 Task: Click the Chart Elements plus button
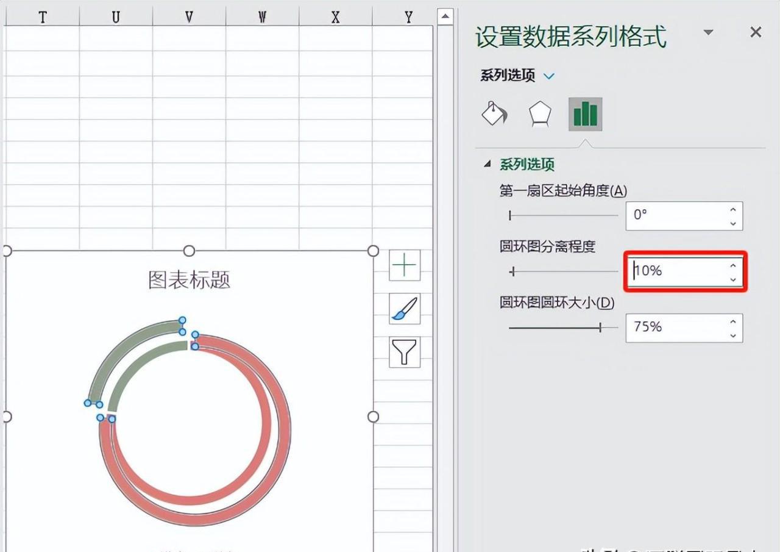tap(405, 265)
